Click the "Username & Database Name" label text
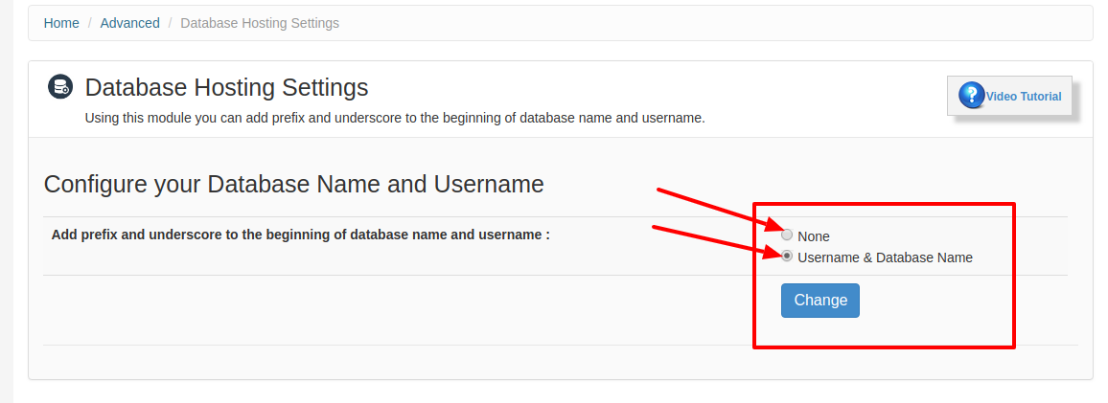 885,257
